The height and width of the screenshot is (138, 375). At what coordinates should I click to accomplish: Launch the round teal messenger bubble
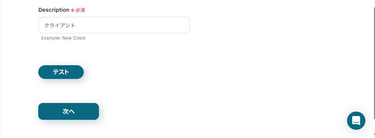(x=356, y=120)
